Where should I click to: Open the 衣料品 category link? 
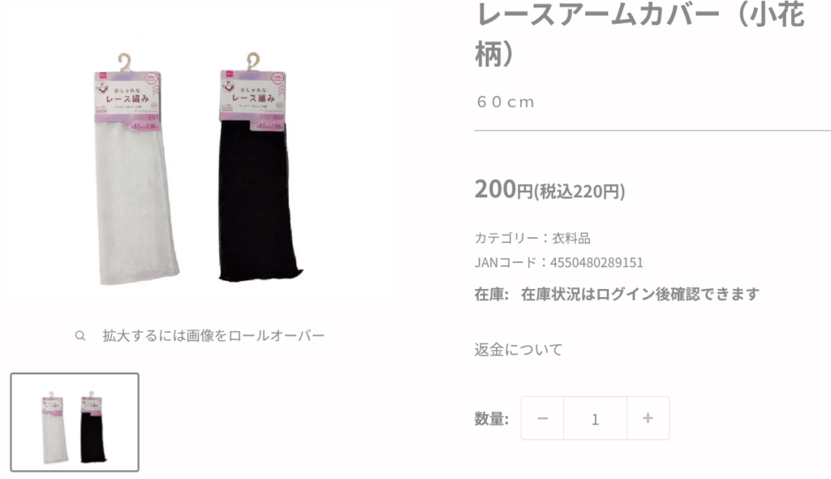point(571,238)
